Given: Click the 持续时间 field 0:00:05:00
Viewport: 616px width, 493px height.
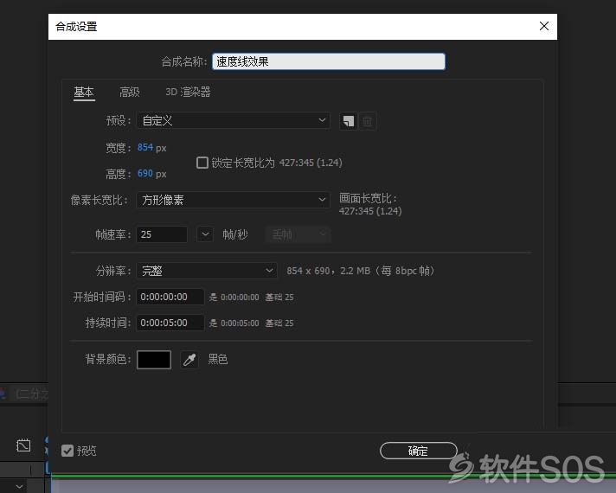Looking at the screenshot, I should [170, 323].
